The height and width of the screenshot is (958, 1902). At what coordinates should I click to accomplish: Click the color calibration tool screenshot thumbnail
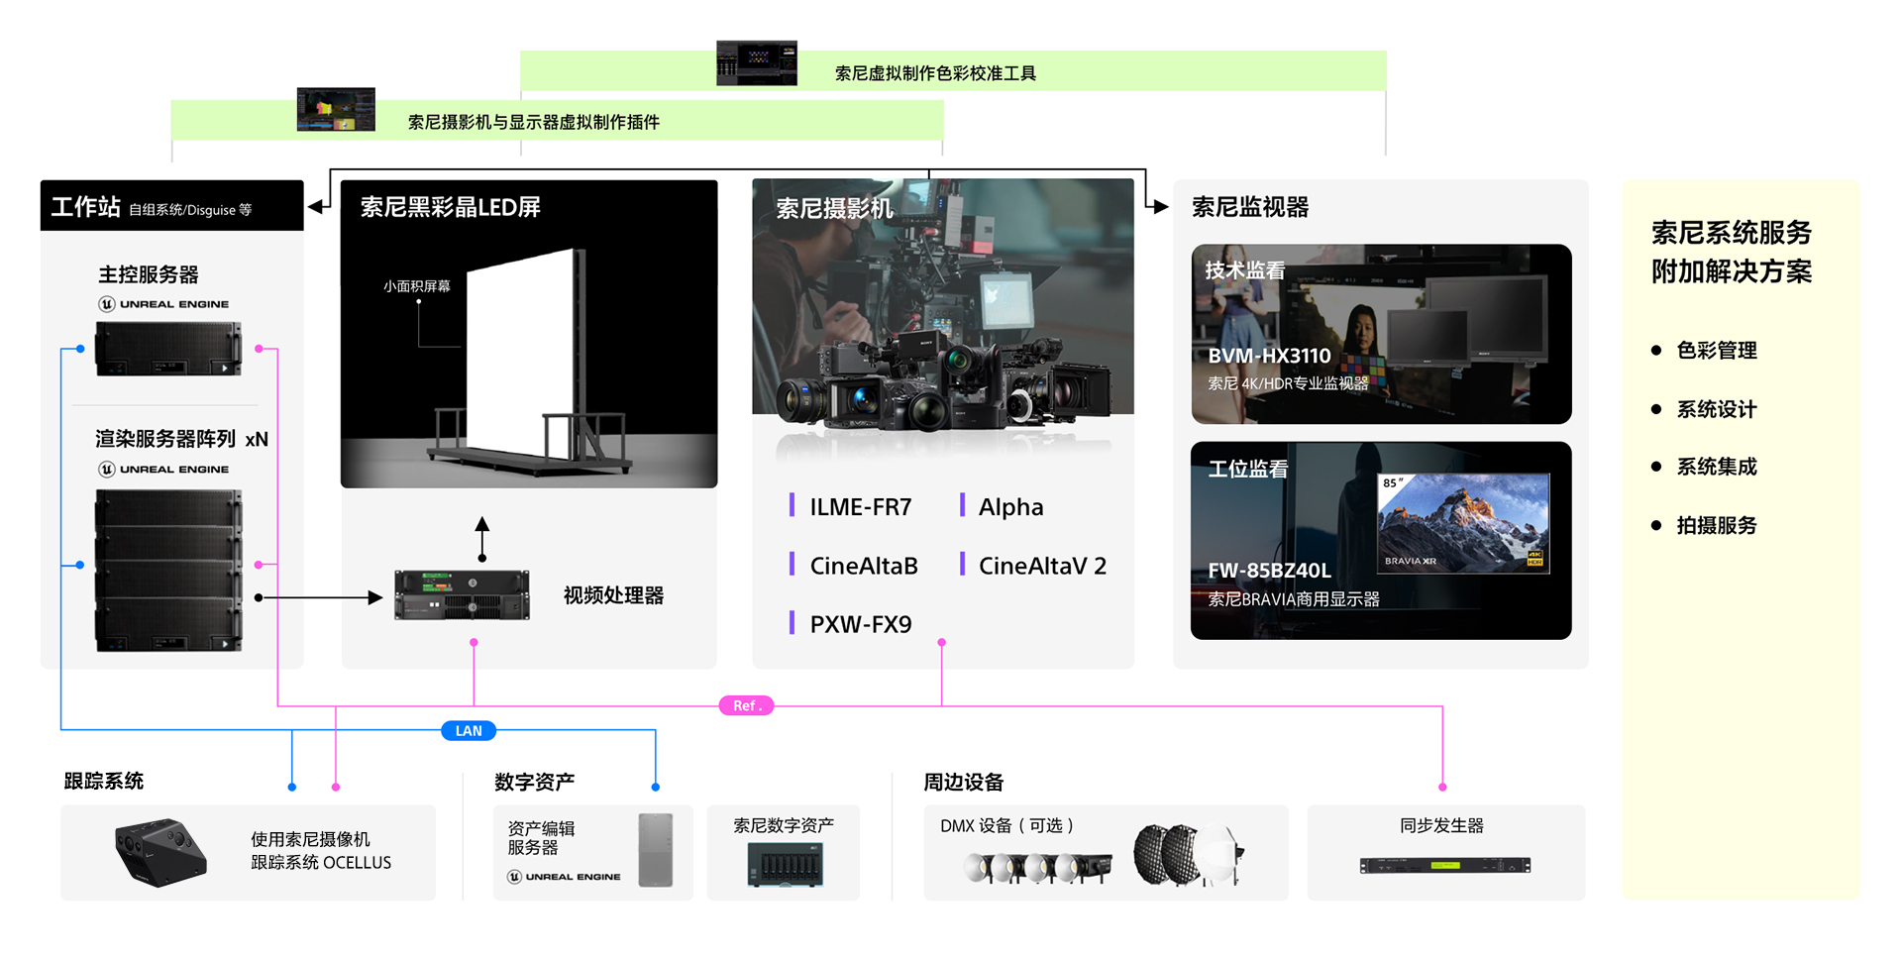point(757,63)
